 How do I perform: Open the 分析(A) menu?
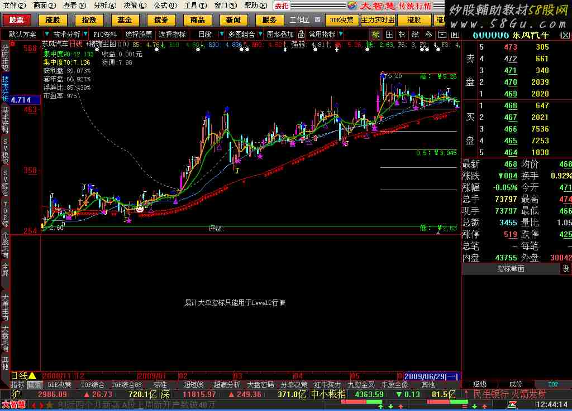pyautogui.click(x=104, y=6)
